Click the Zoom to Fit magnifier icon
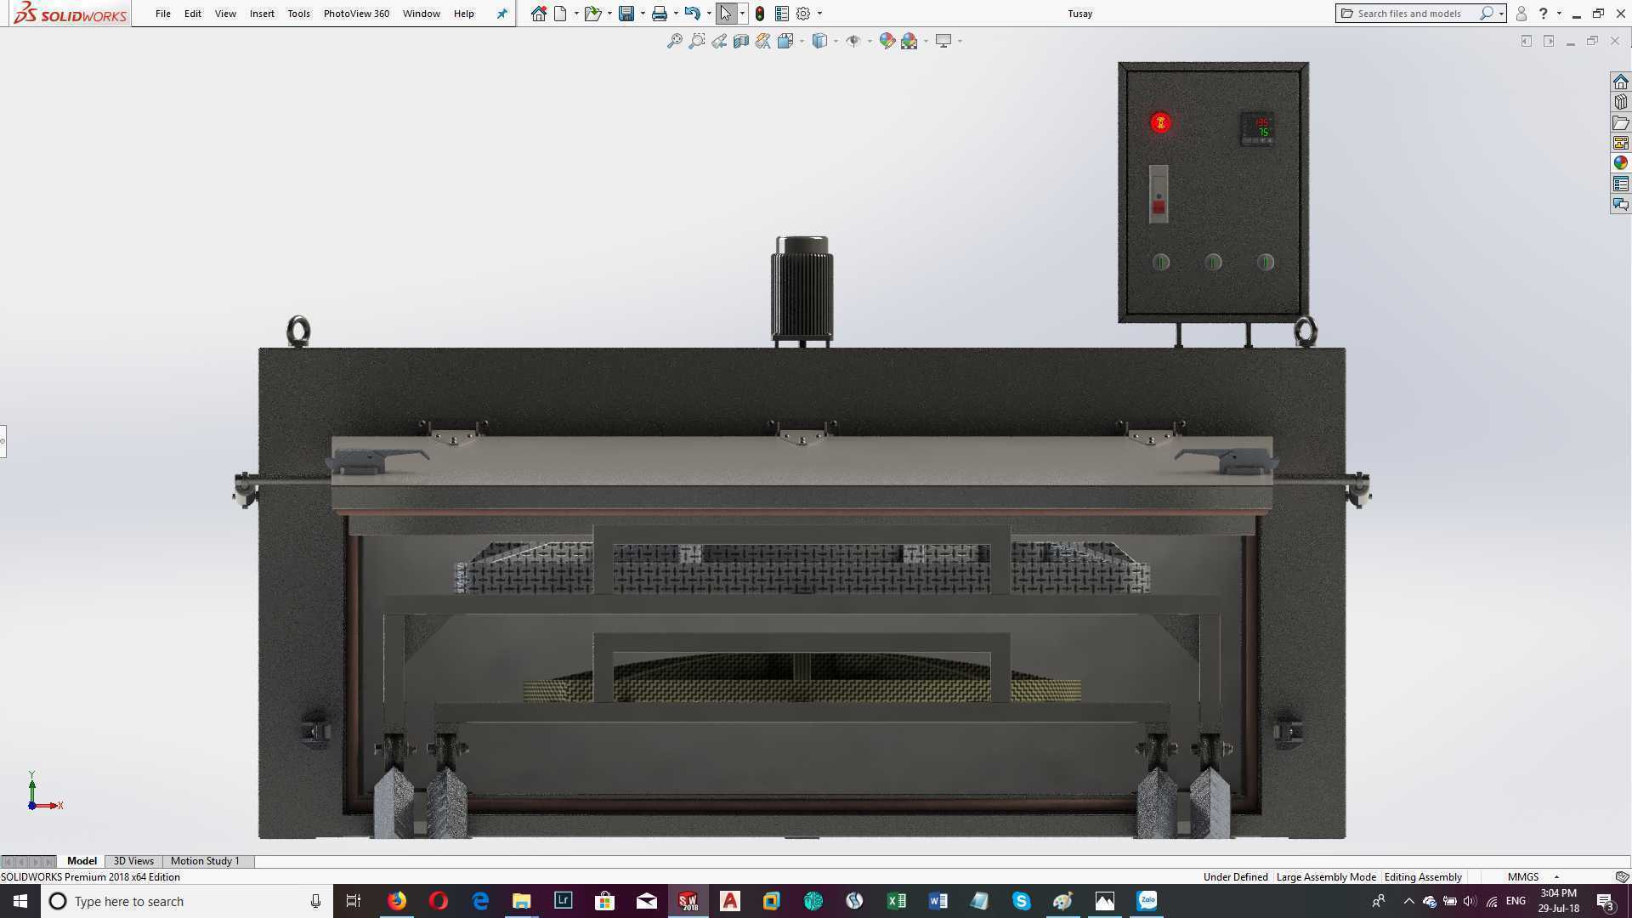The width and height of the screenshot is (1632, 918). click(x=674, y=41)
